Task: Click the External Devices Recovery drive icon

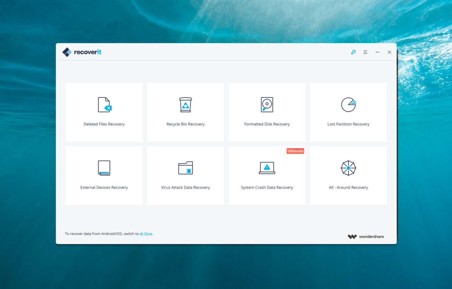Action: 104,168
